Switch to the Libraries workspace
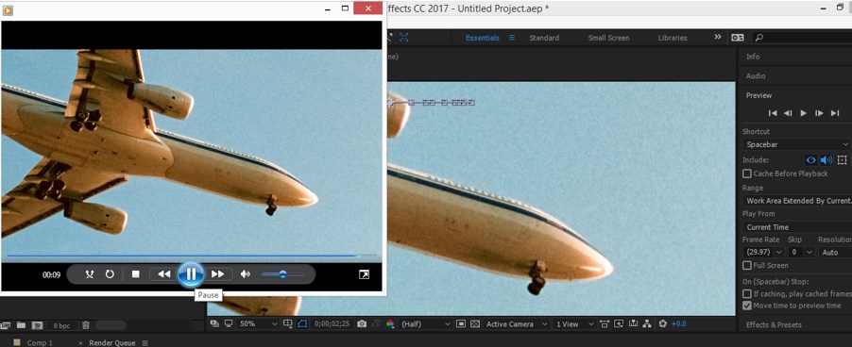The image size is (852, 347). coord(673,38)
